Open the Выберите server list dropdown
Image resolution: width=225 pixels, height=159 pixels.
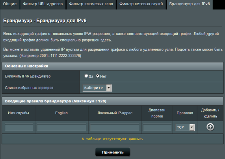coord(97,88)
